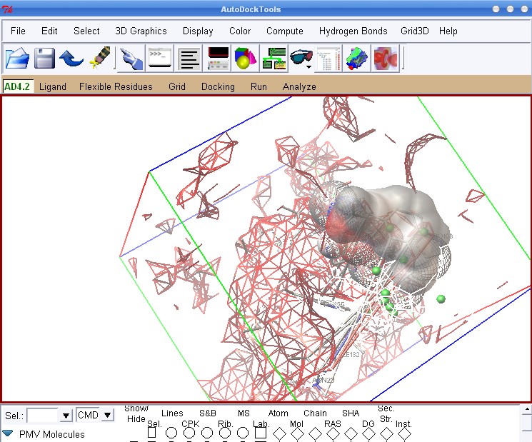Open the Compute menu
The height and width of the screenshot is (442, 532).
point(284,31)
